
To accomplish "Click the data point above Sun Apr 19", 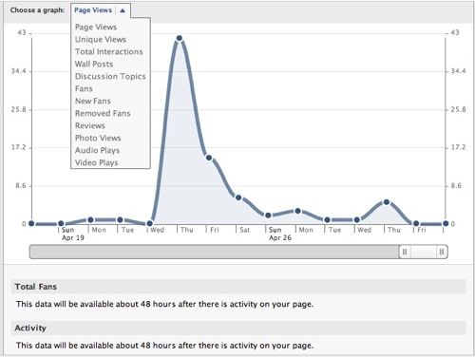I will tap(61, 224).
